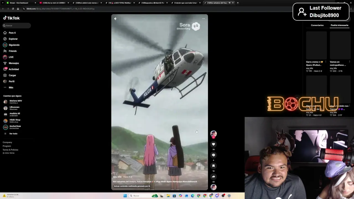This screenshot has height=199, width=354.
Task: Open Microsoft Store from taskbar
Action: pyautogui.click(x=174, y=196)
